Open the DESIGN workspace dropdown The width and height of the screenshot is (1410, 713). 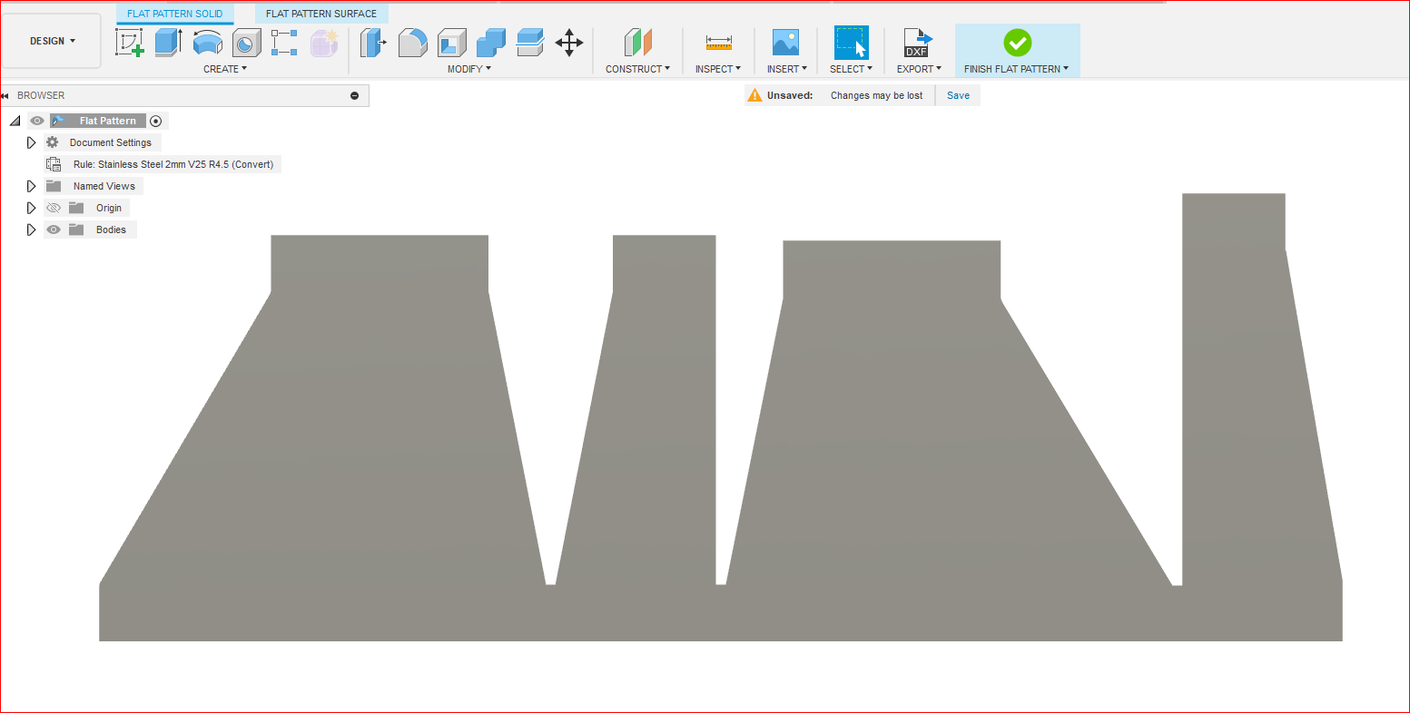tap(50, 40)
